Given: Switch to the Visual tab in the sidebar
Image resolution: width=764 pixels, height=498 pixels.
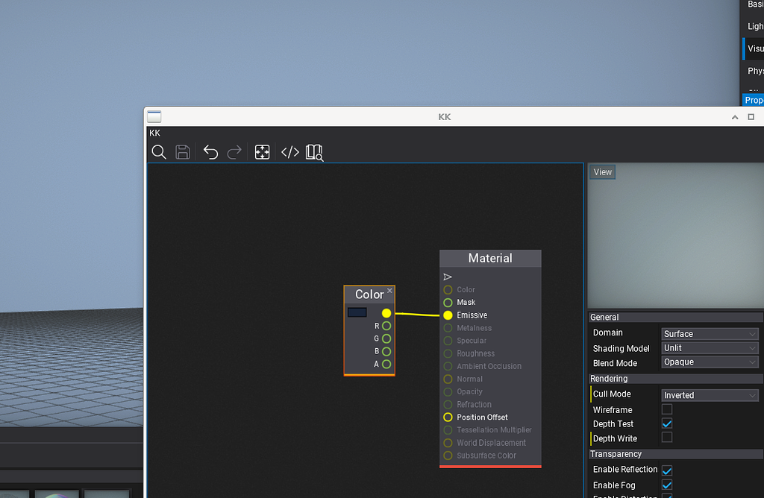Looking at the screenshot, I should click(754, 48).
